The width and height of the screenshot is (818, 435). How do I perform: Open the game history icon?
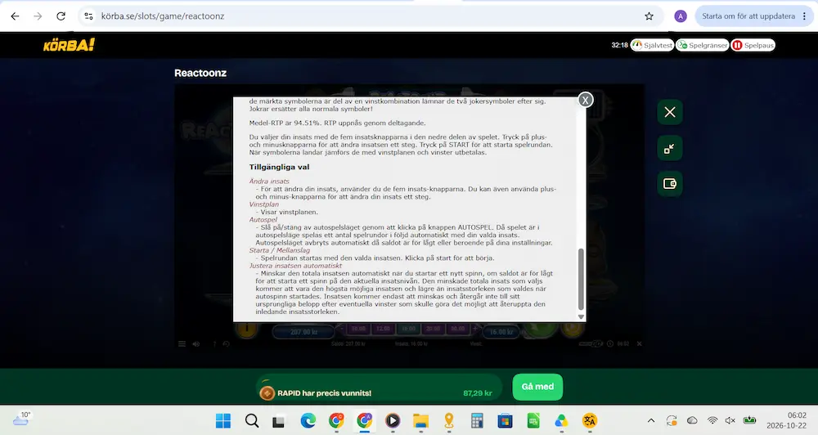click(226, 343)
